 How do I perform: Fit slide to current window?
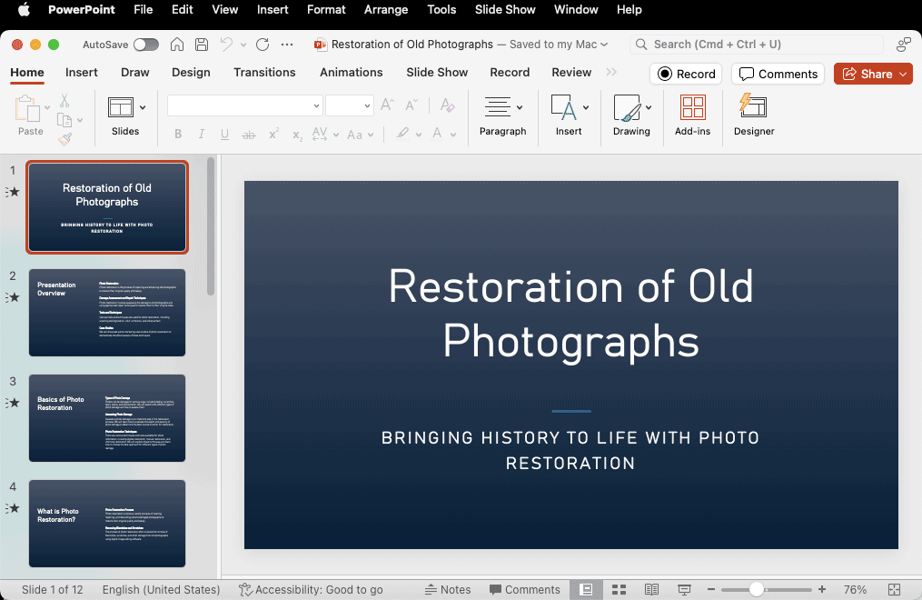[894, 590]
